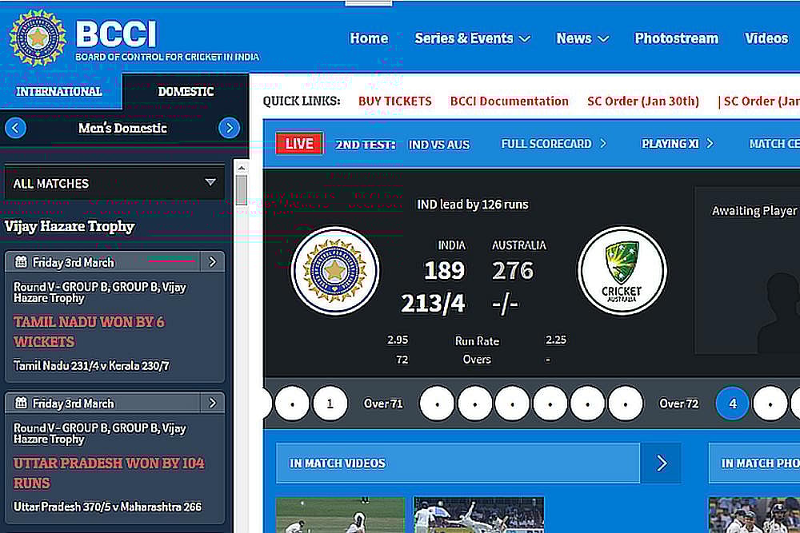Click the BCCI logo emblem
Image resolution: width=800 pixels, height=533 pixels.
(x=38, y=37)
